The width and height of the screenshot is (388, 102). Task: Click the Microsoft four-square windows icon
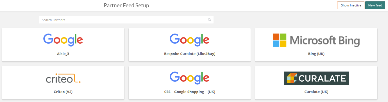point(280,40)
